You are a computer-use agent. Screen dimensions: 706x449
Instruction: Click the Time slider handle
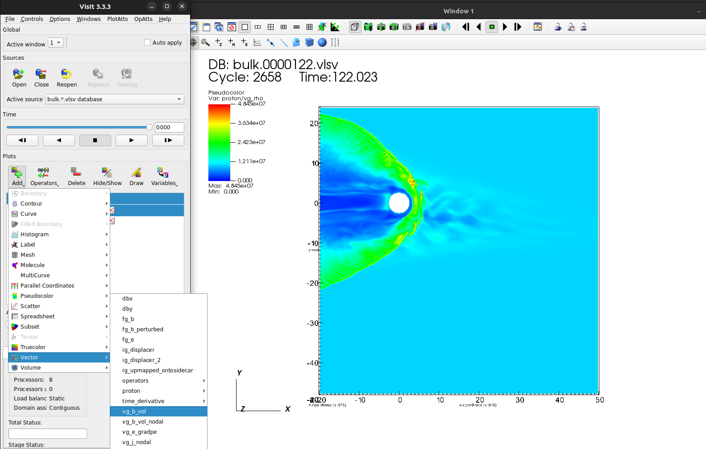click(x=149, y=128)
